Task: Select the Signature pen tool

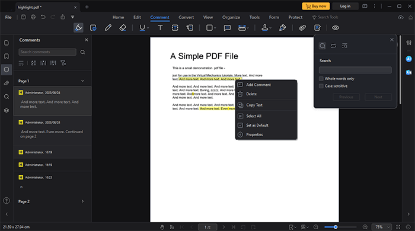Action: click(282, 28)
